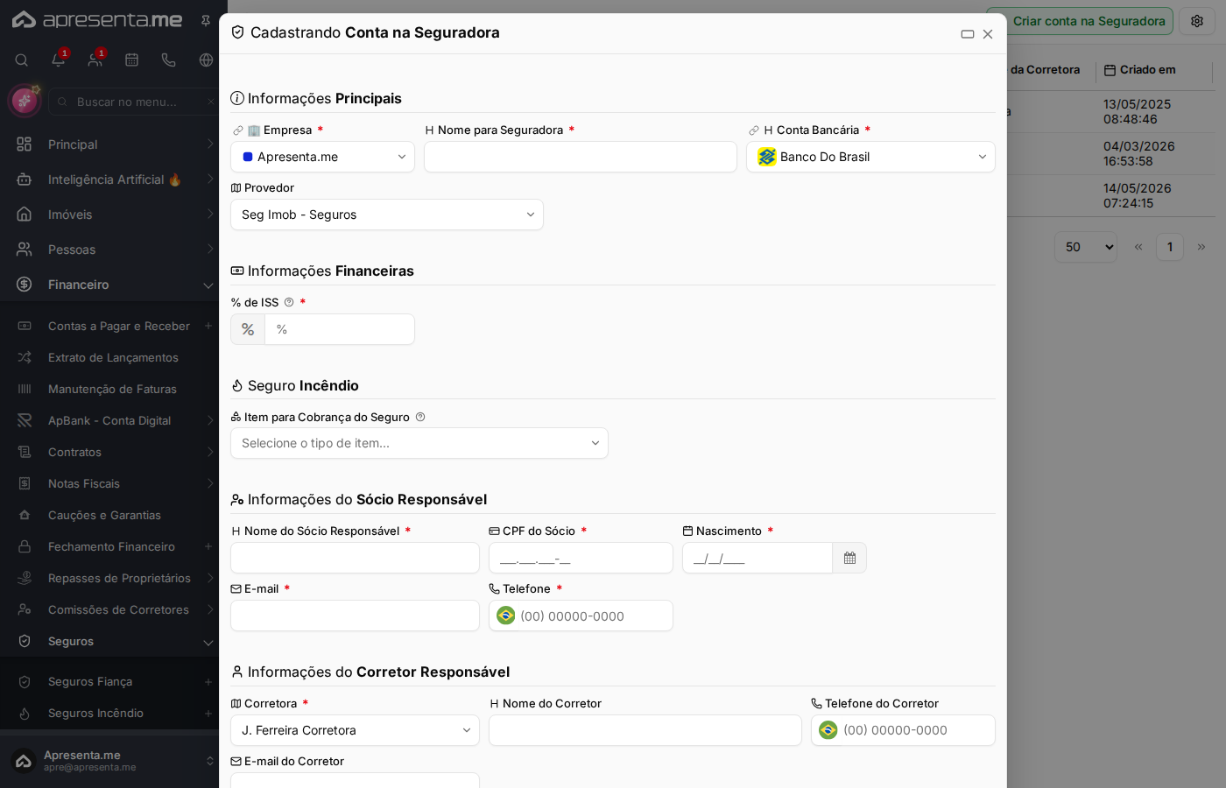Viewport: 1226px width, 788px height.
Task: Open the Apresenta.me account switcher
Action: (x=109, y=761)
